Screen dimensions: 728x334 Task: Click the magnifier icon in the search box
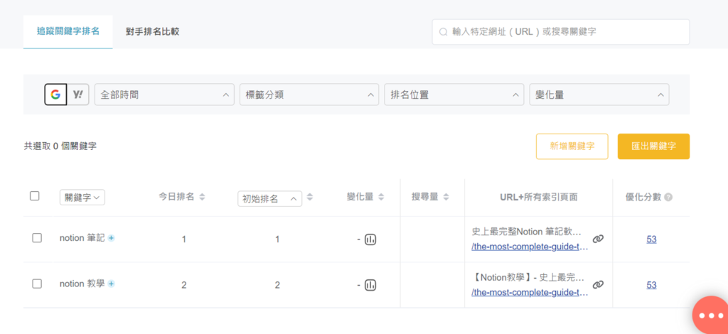[x=444, y=32]
